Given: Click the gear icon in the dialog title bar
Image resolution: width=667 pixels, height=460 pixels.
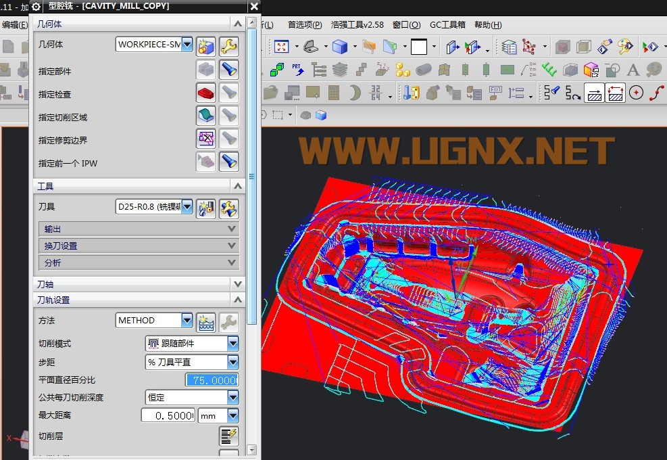Looking at the screenshot, I should coord(36,6).
